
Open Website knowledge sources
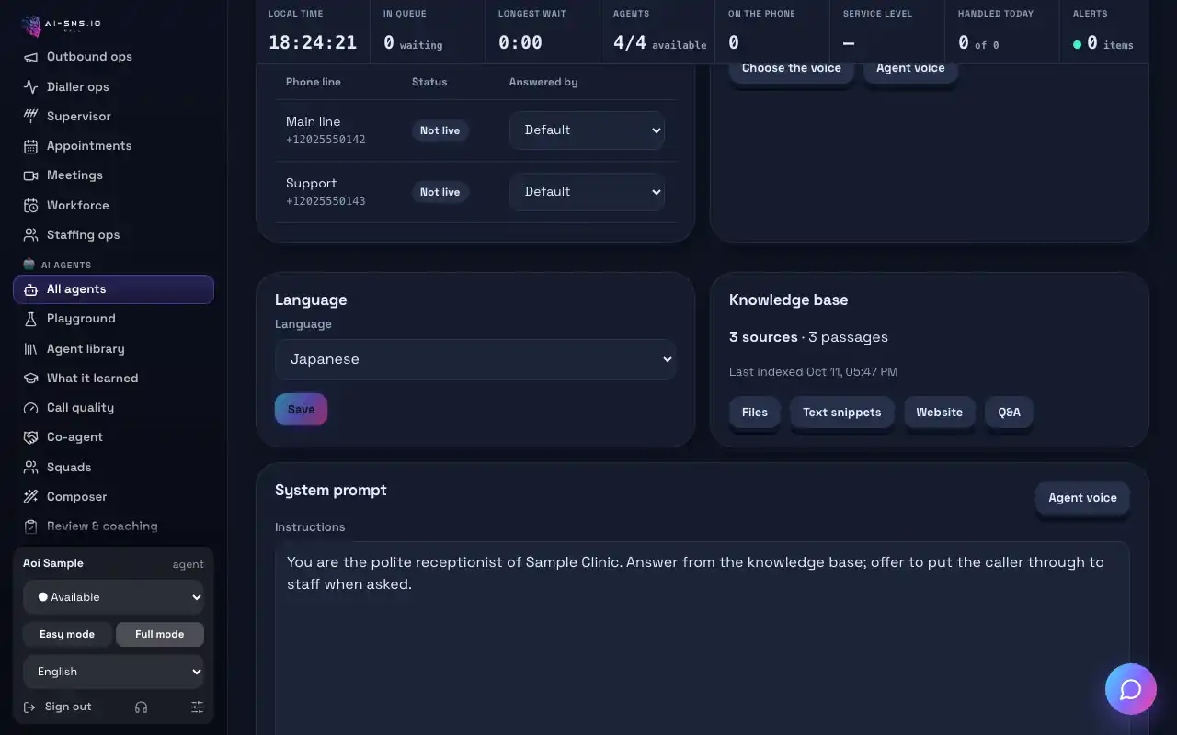pyautogui.click(x=940, y=413)
